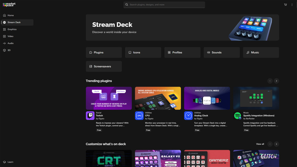
Task: Show previous Customize what's on deck items
Action: (270, 144)
